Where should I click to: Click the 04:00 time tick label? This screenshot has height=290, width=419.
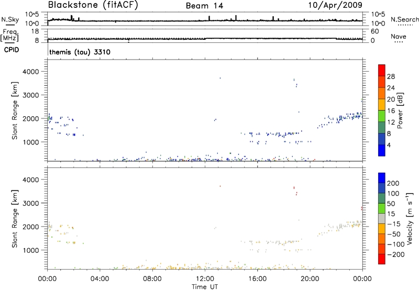100,279
